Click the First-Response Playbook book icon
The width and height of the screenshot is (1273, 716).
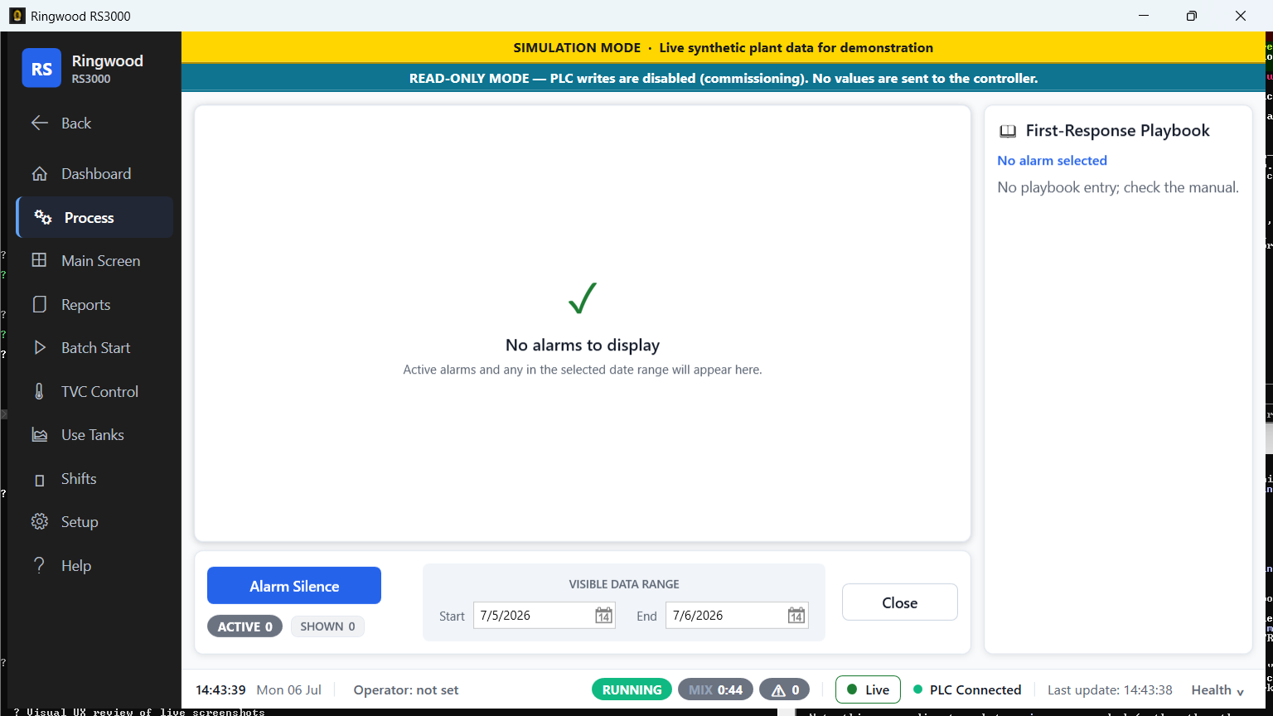(x=1008, y=131)
